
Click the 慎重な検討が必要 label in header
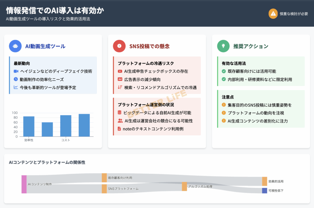coord(294,14)
